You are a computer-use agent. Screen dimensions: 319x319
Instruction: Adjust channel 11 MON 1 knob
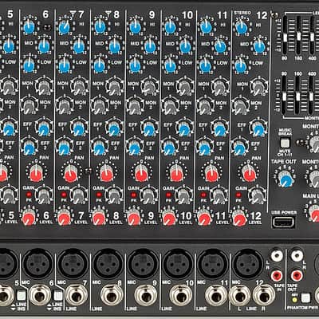[x=219, y=86]
